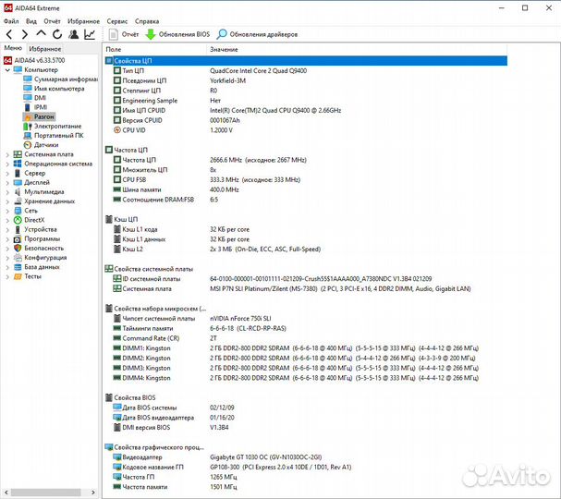Collapse the Компьютер tree node

[7, 69]
